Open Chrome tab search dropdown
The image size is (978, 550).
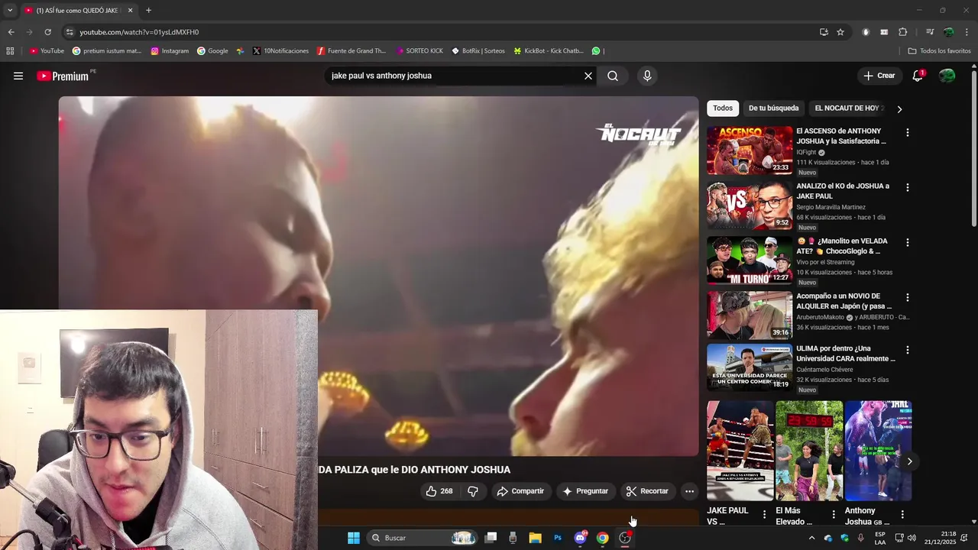[9, 10]
